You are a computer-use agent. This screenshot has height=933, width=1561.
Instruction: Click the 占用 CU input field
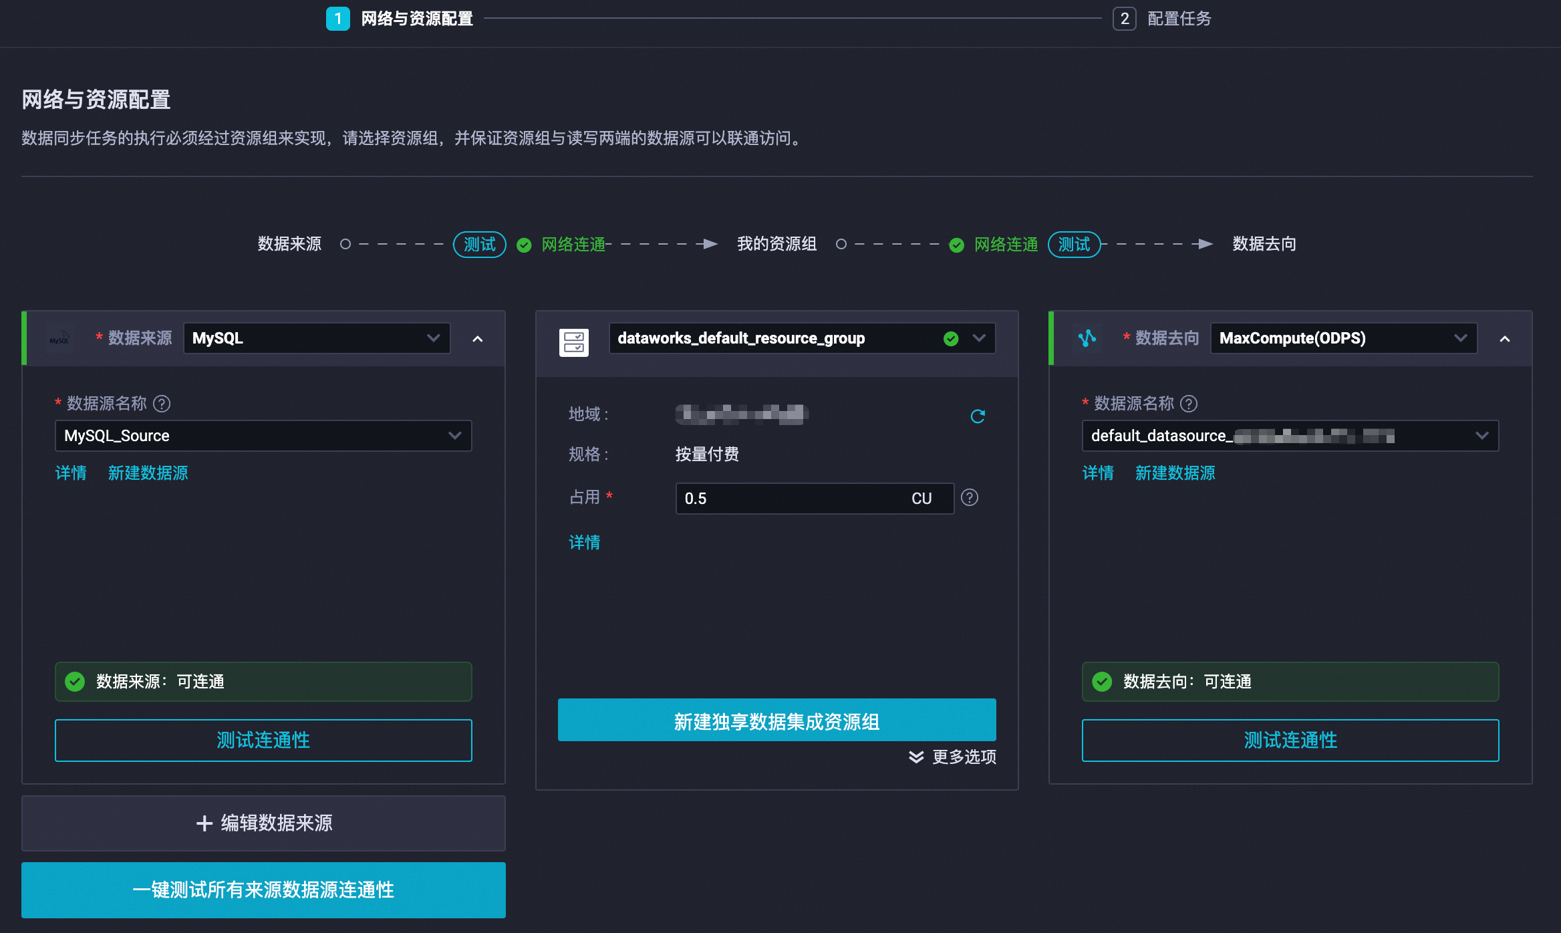tap(815, 499)
